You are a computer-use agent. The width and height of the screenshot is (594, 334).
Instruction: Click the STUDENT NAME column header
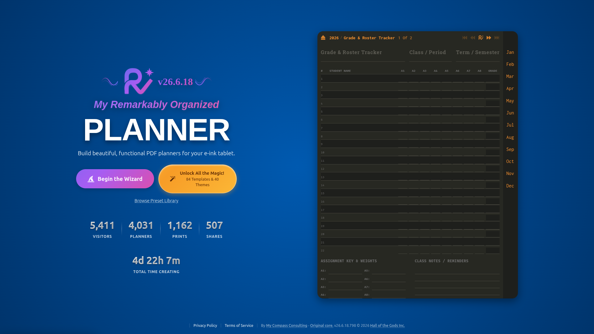pos(340,71)
